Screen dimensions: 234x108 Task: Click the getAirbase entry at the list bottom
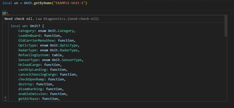point(28,99)
